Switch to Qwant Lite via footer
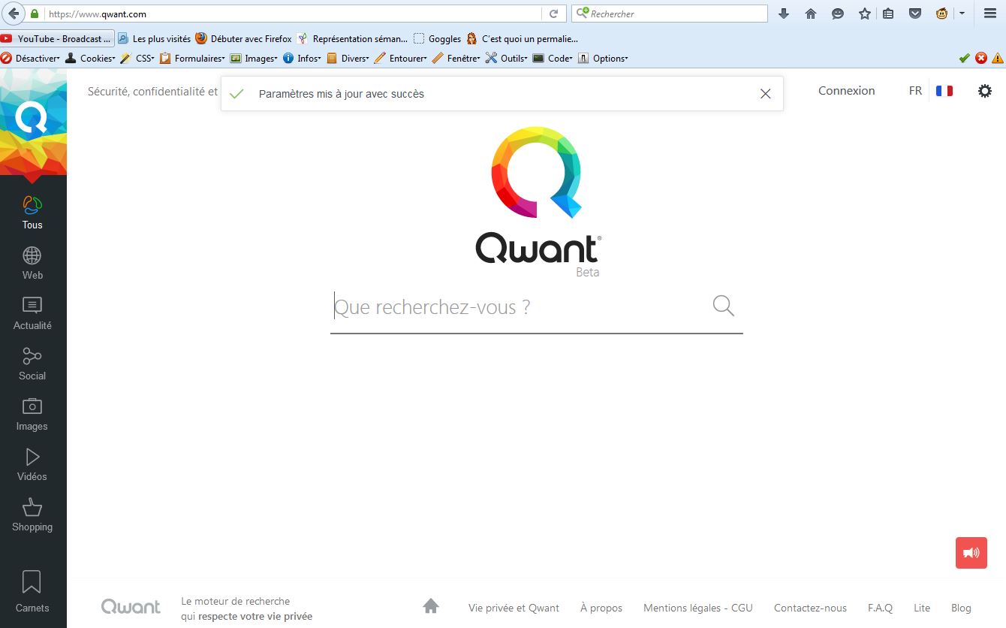 click(x=922, y=608)
